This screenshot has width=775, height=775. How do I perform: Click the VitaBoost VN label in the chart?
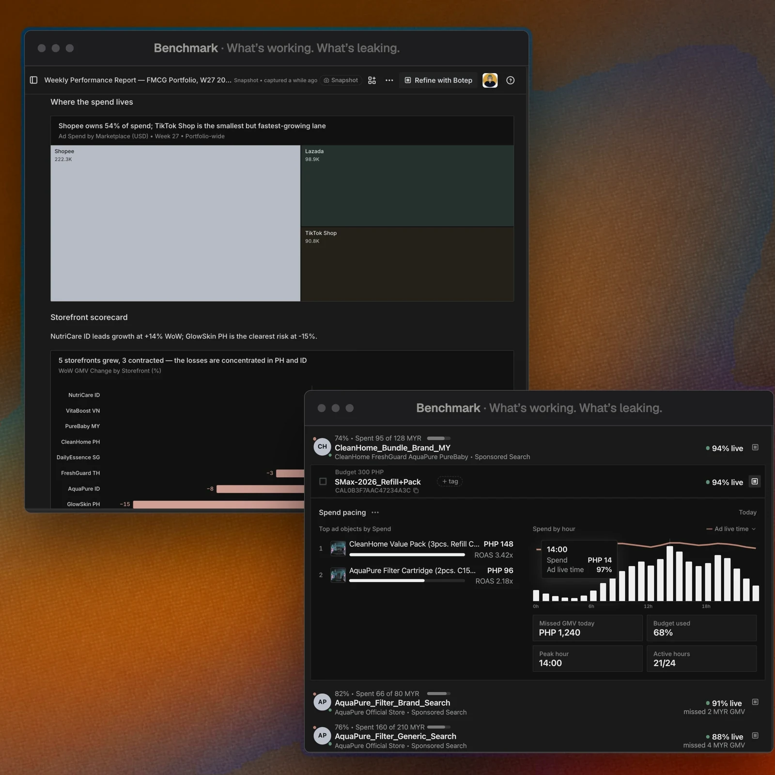(83, 411)
